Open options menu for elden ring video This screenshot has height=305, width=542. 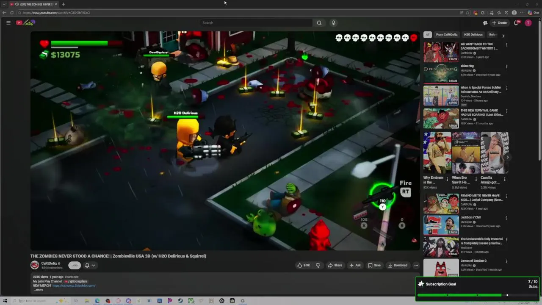[x=506, y=67]
